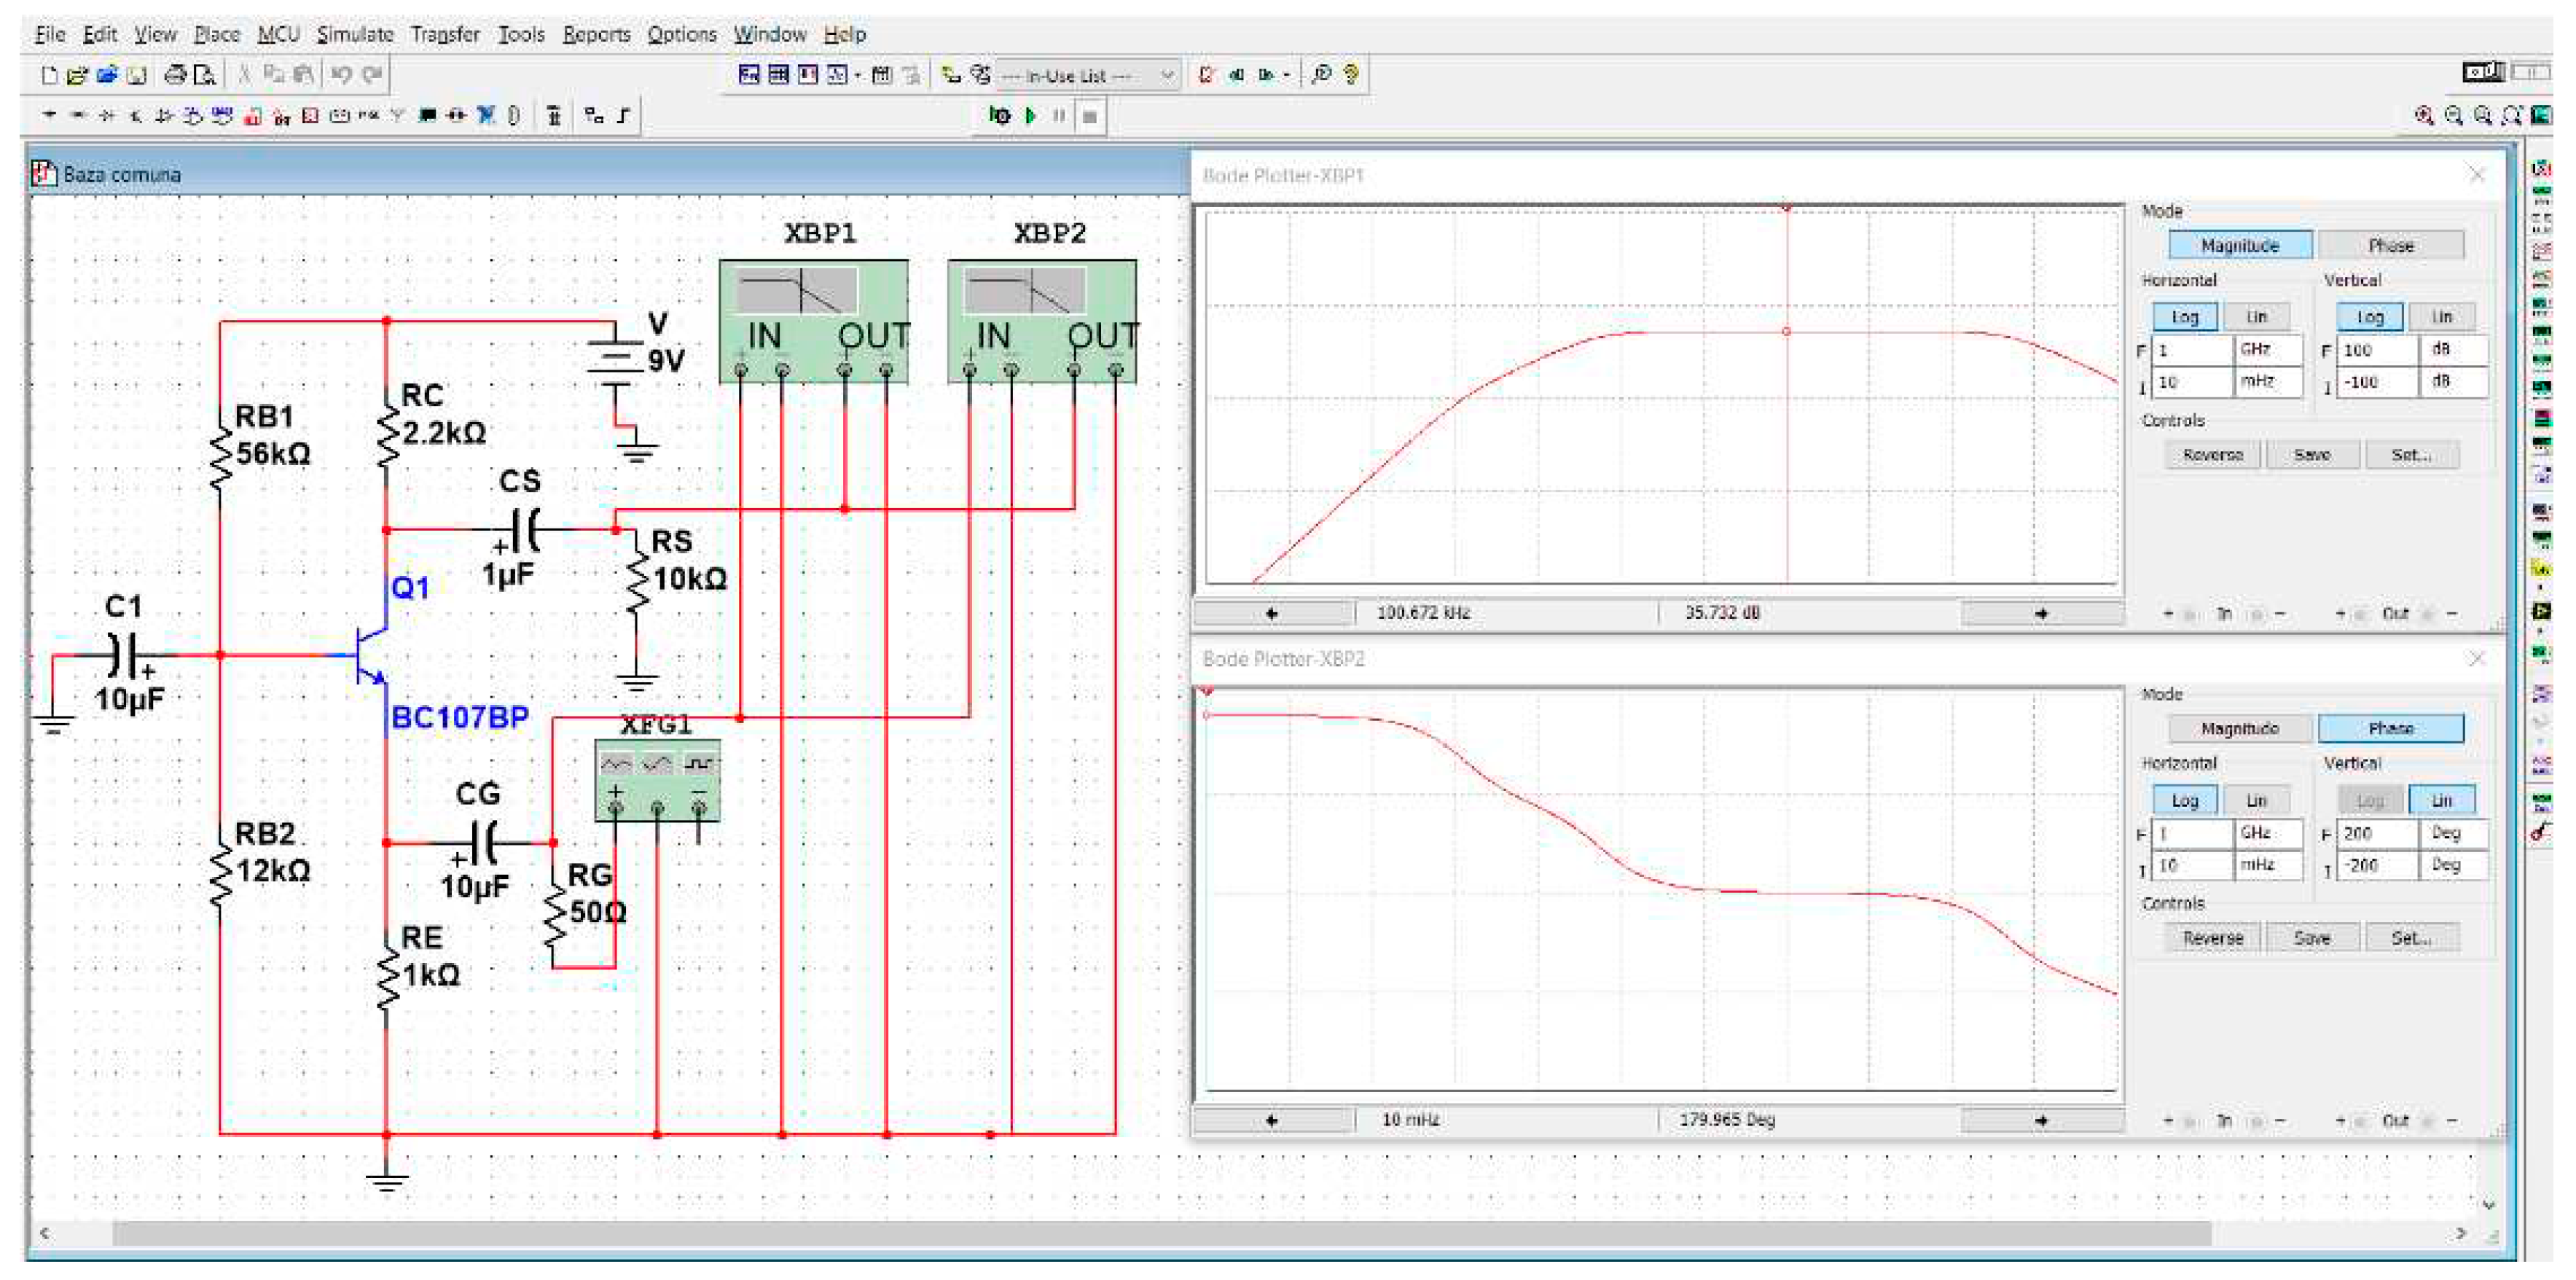Viewport: 2576px width, 1280px height.
Task: Open the Simulate menu
Action: click(355, 34)
